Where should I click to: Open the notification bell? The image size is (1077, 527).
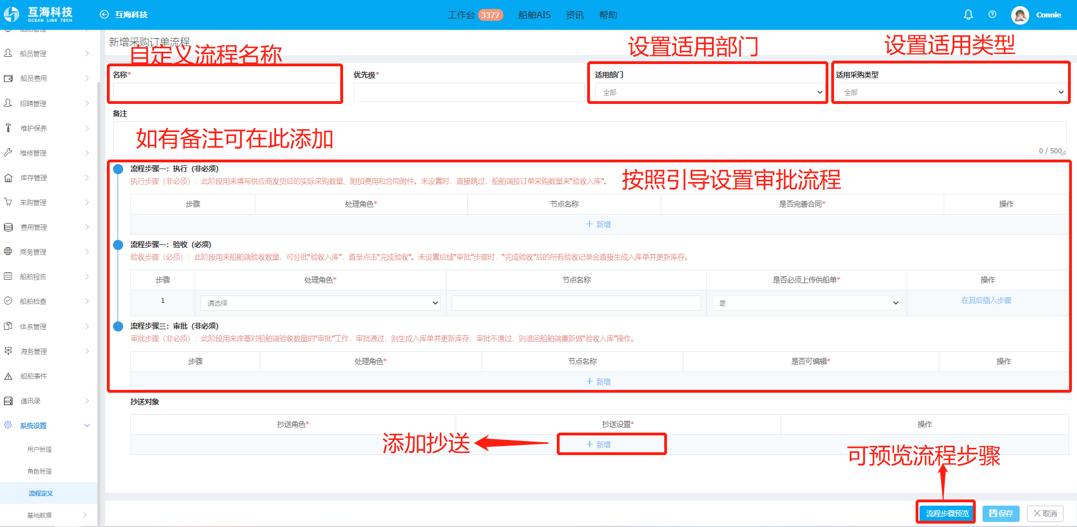click(968, 15)
